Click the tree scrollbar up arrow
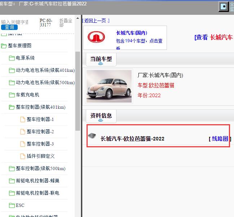 point(78,18)
